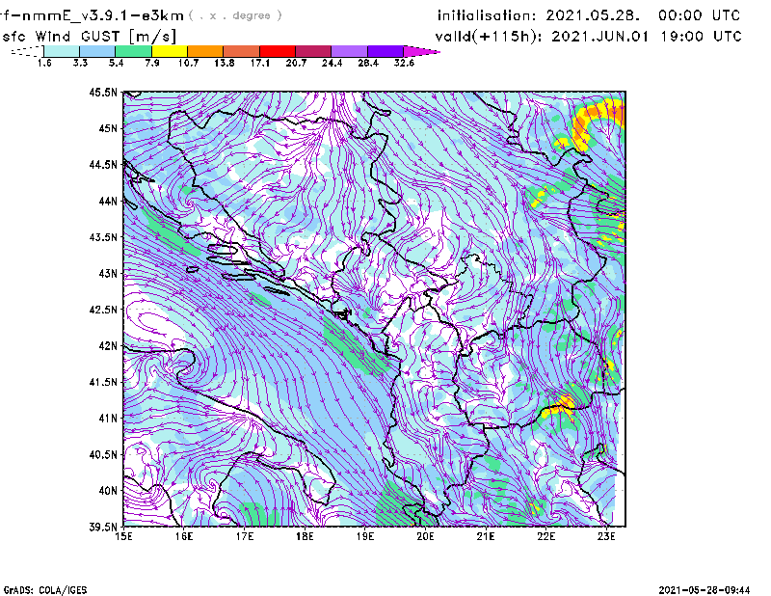Click the '45.5N' latitude label
771x596 pixels.
click(x=103, y=92)
